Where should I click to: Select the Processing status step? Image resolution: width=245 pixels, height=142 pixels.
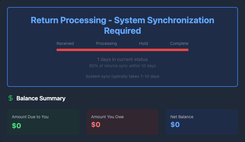(x=106, y=43)
